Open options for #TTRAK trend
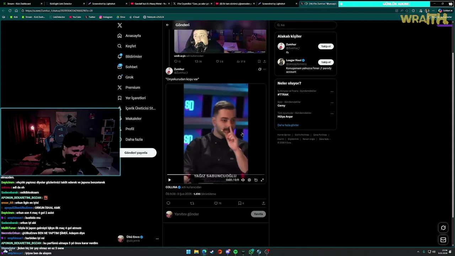The image size is (455, 256). 332,91
